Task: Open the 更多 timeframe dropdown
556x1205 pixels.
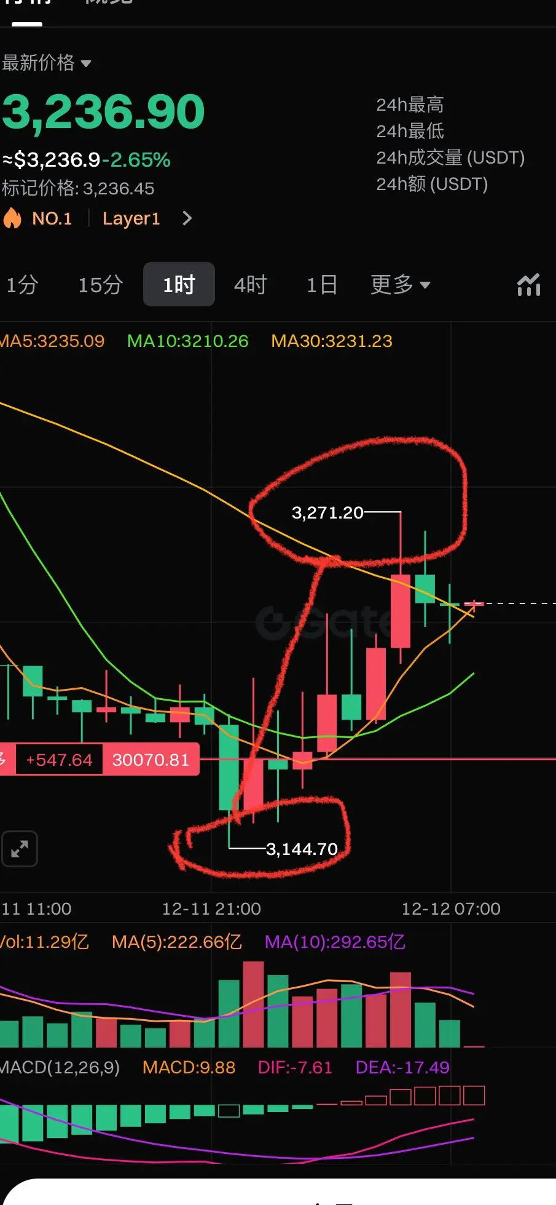Action: 401,285
